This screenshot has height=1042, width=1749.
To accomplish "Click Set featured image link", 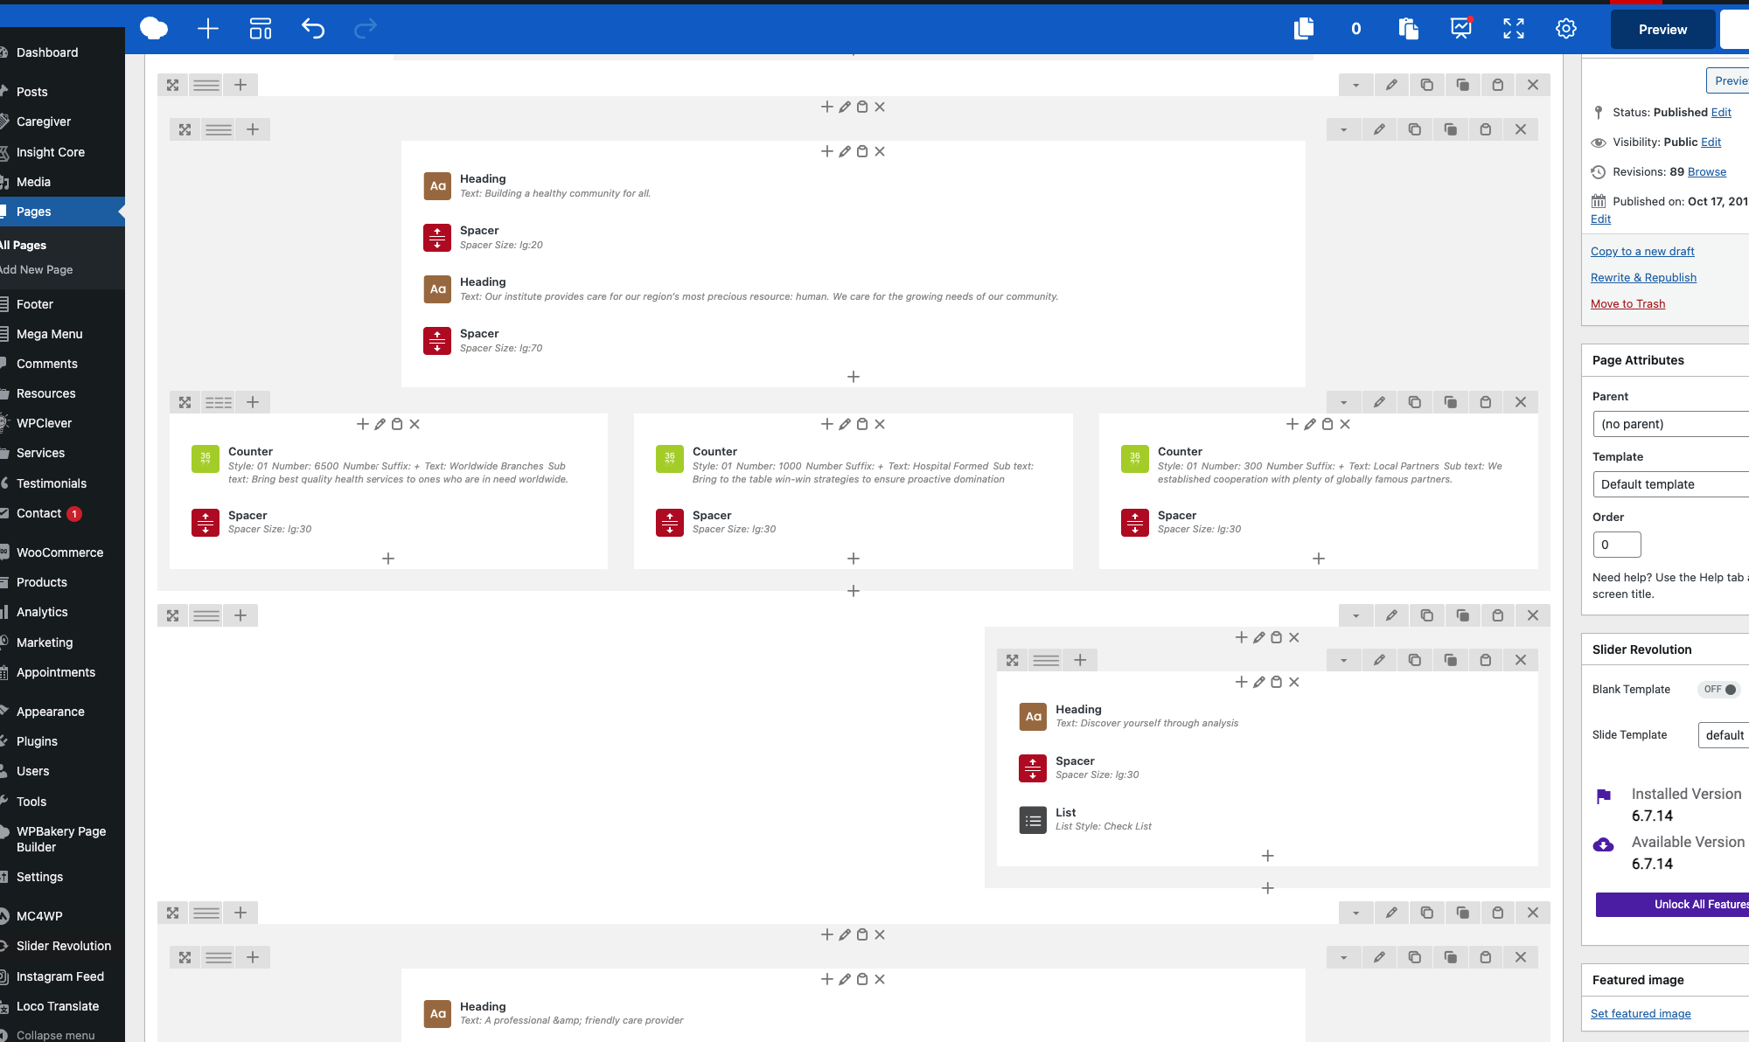I will 1641,1013.
